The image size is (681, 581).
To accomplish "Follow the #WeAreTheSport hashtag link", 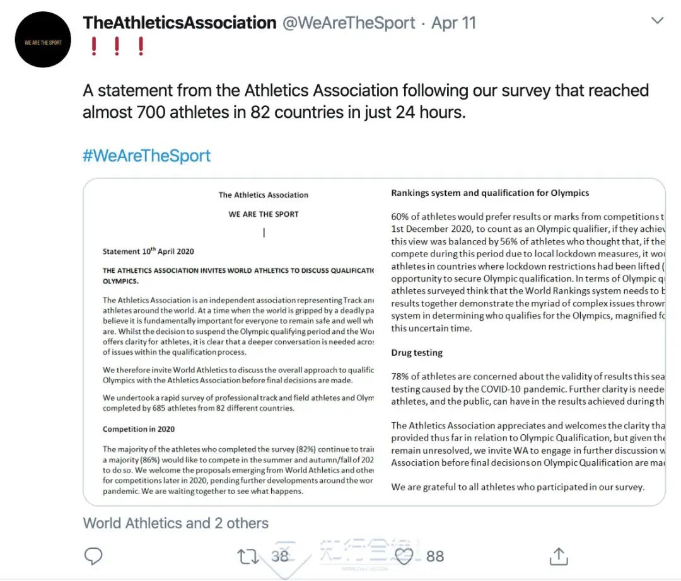I will click(x=146, y=156).
